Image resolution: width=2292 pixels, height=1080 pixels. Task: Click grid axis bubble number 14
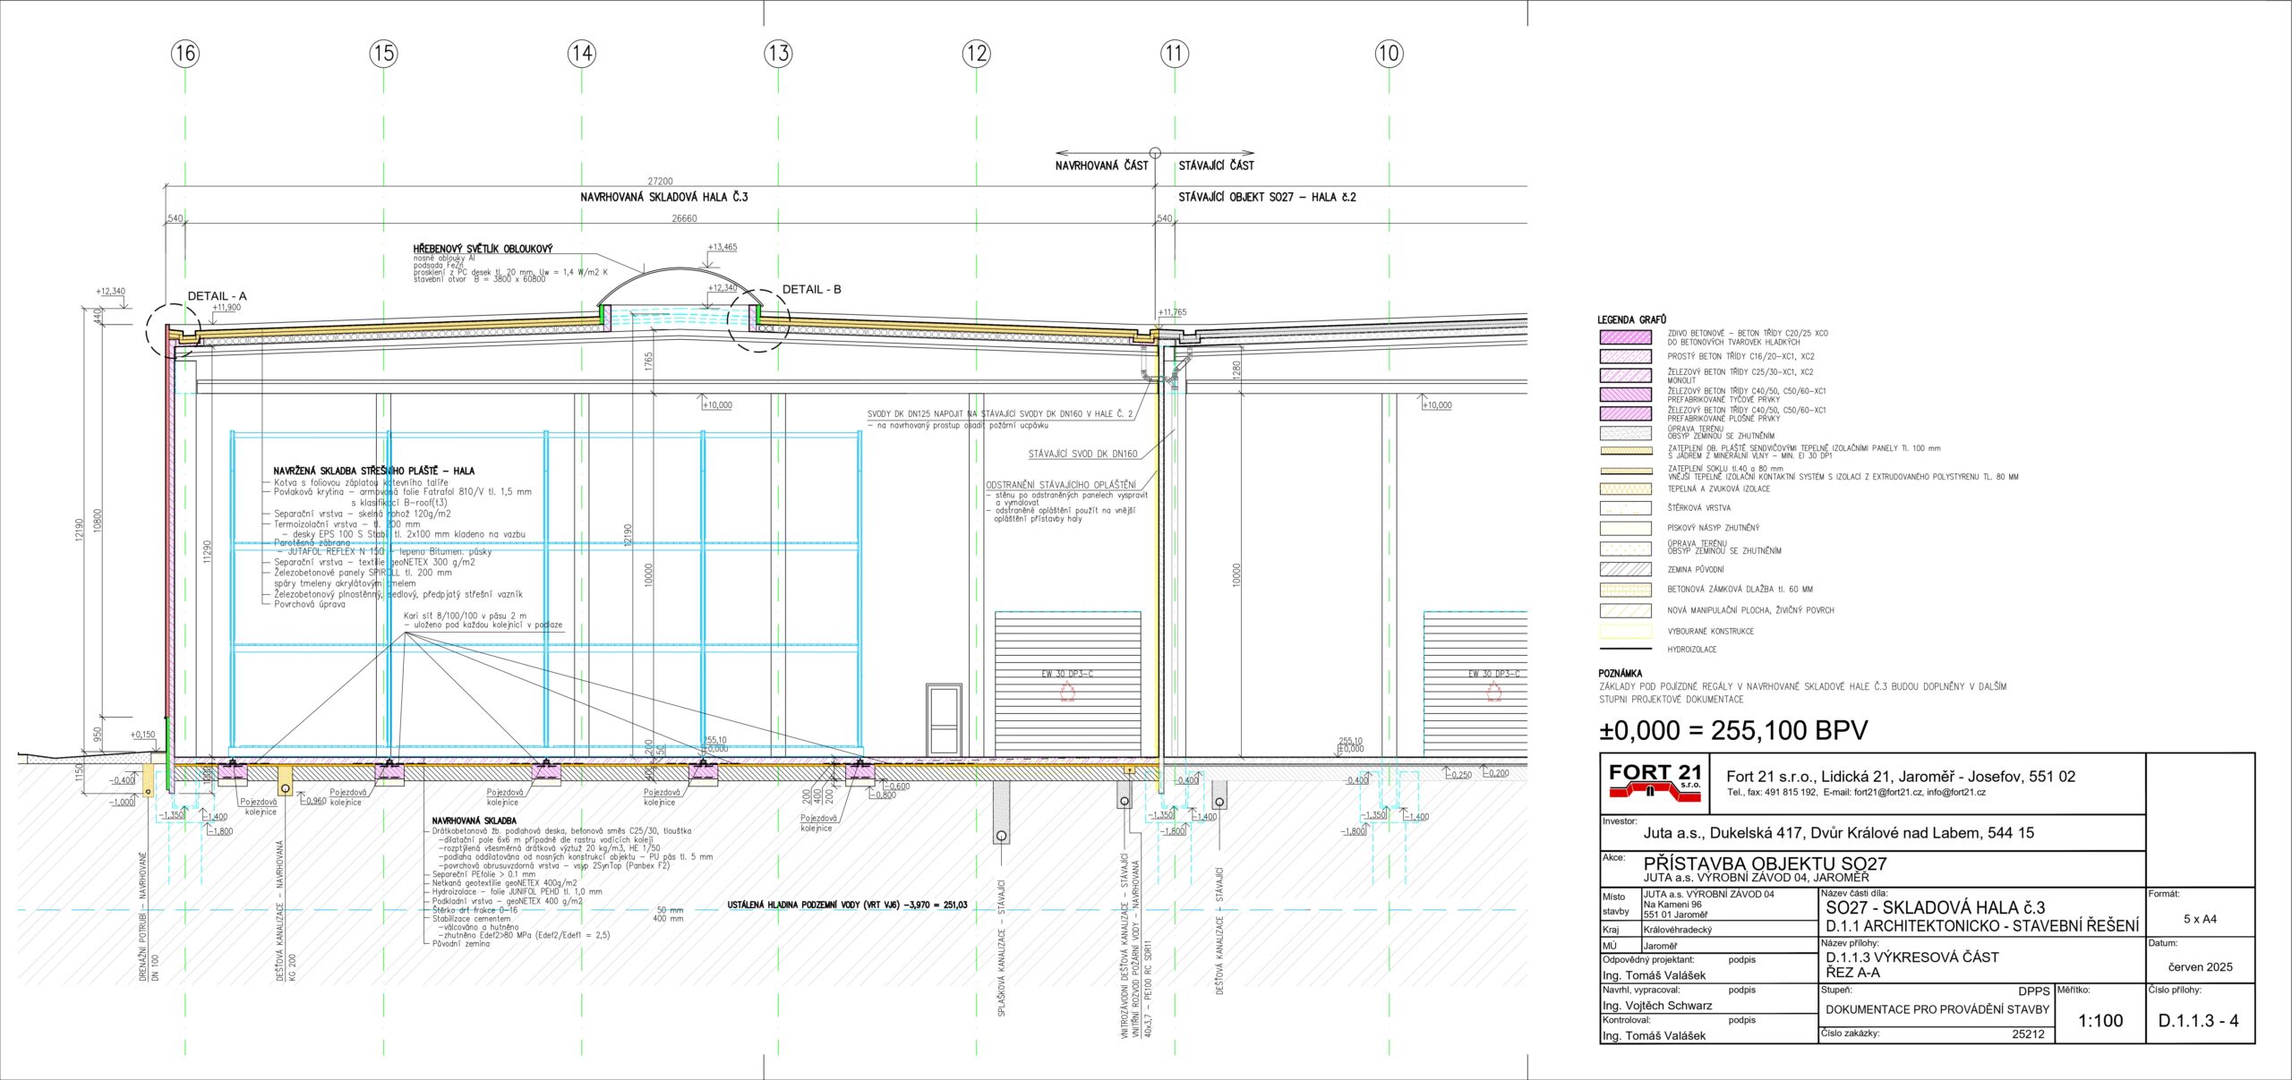pyautogui.click(x=581, y=54)
